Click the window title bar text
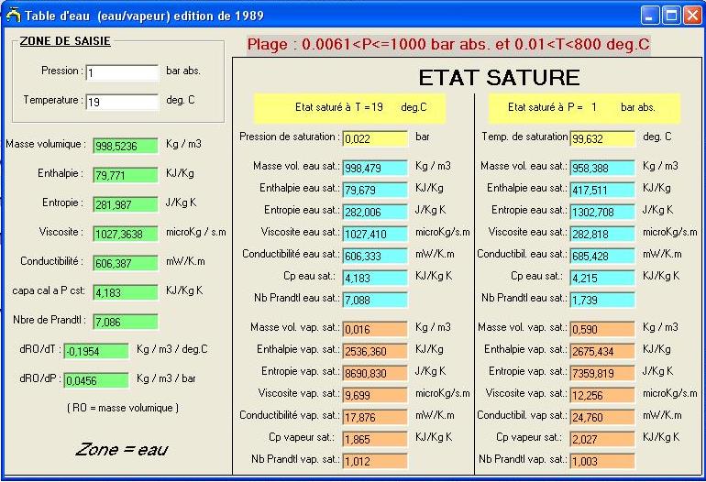Image resolution: width=706 pixels, height=482 pixels. (x=144, y=16)
